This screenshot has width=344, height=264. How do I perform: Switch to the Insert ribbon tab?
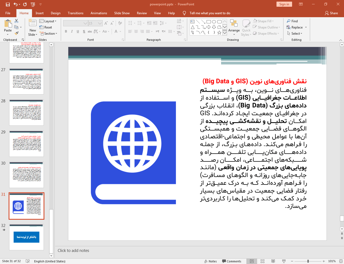40,13
